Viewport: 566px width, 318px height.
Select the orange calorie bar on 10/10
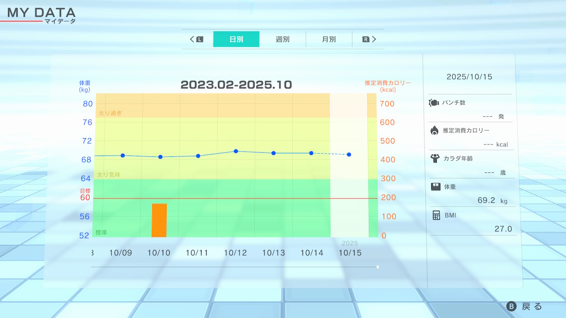click(159, 220)
